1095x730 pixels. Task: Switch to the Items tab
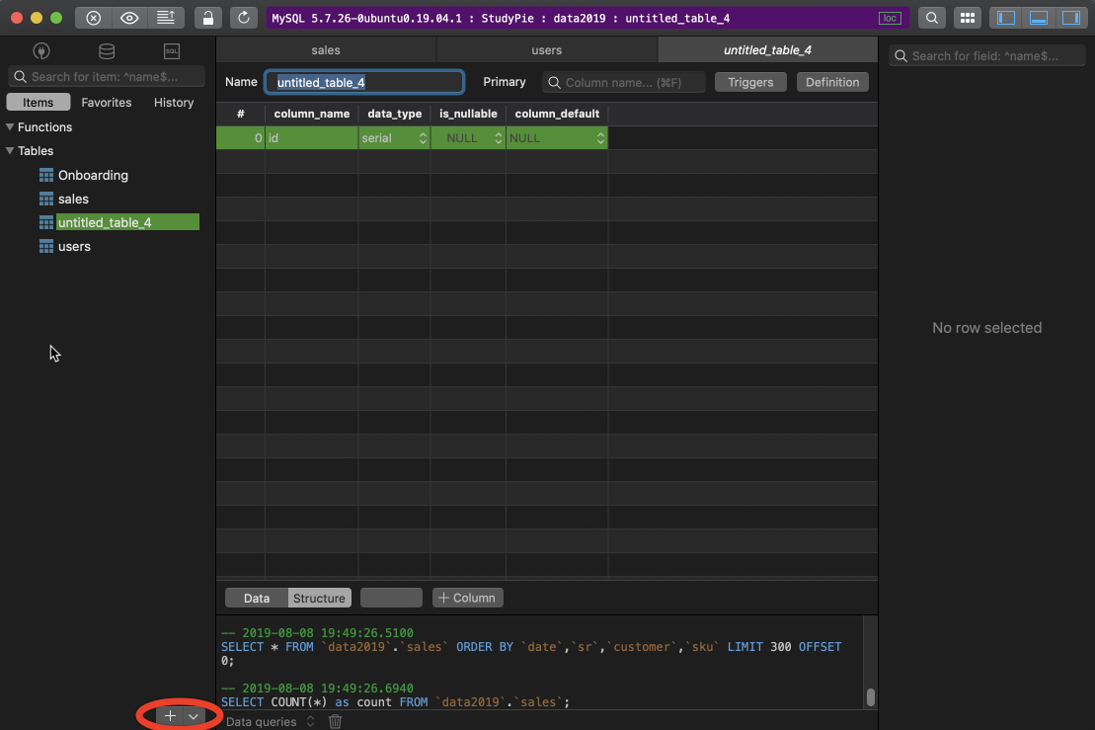point(38,102)
